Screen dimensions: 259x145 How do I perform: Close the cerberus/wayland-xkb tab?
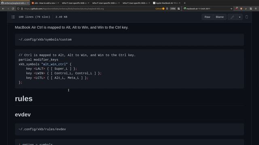pos(28,3)
